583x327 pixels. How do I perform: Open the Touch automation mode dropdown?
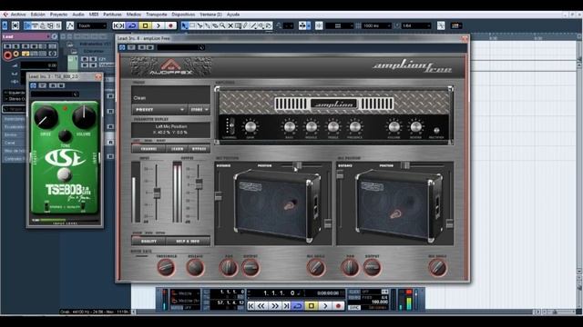coord(92,25)
